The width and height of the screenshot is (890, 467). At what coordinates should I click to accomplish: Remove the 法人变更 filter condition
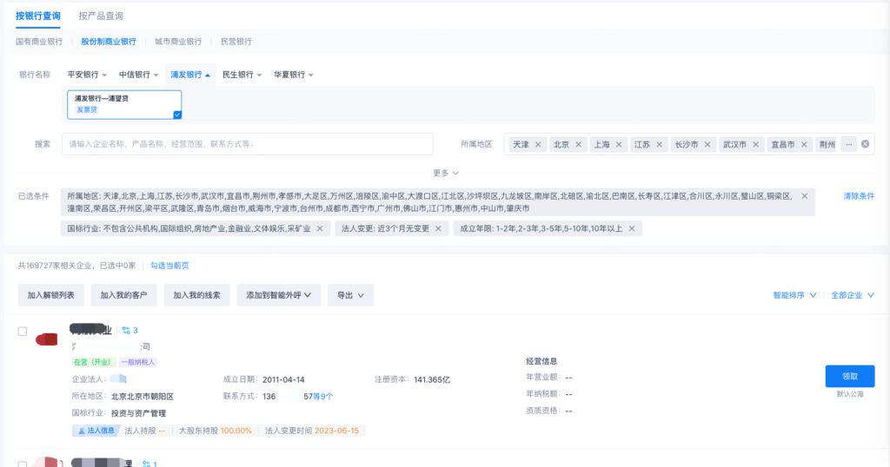pos(438,228)
